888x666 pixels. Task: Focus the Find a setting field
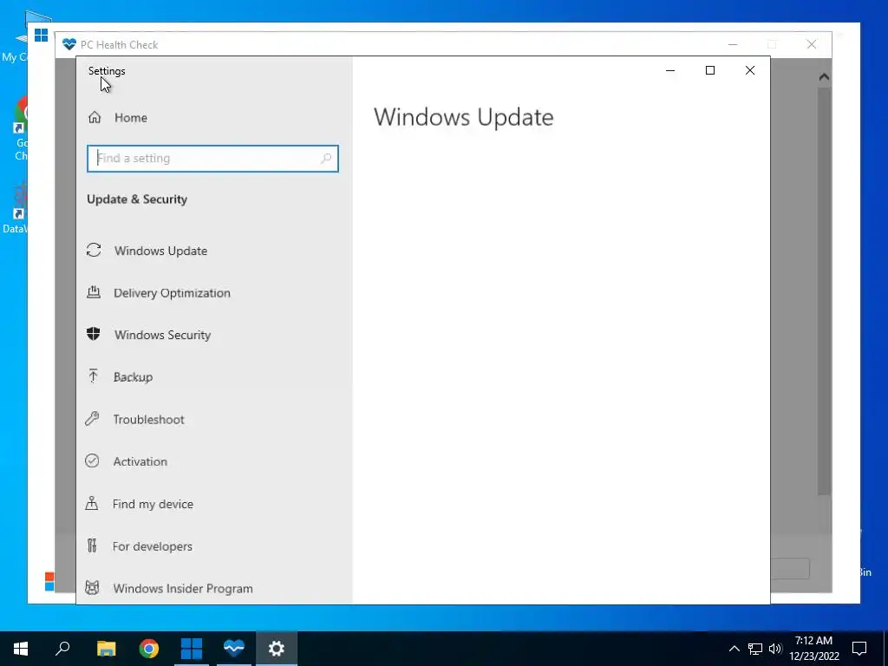[x=213, y=159]
